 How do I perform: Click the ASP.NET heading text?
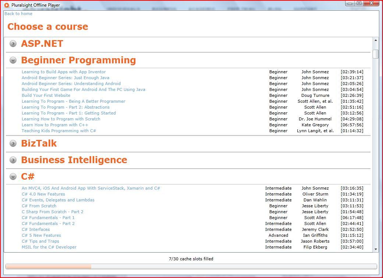pos(42,43)
